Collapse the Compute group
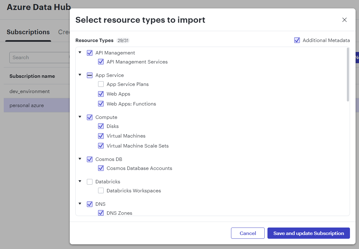 (80, 117)
